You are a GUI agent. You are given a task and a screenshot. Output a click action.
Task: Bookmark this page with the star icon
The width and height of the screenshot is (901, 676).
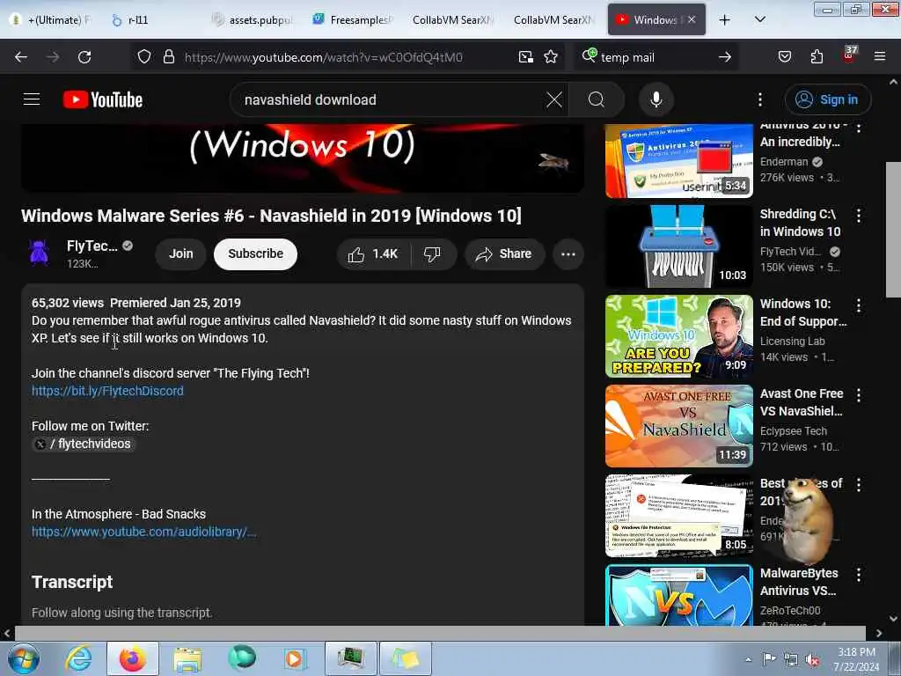point(551,57)
